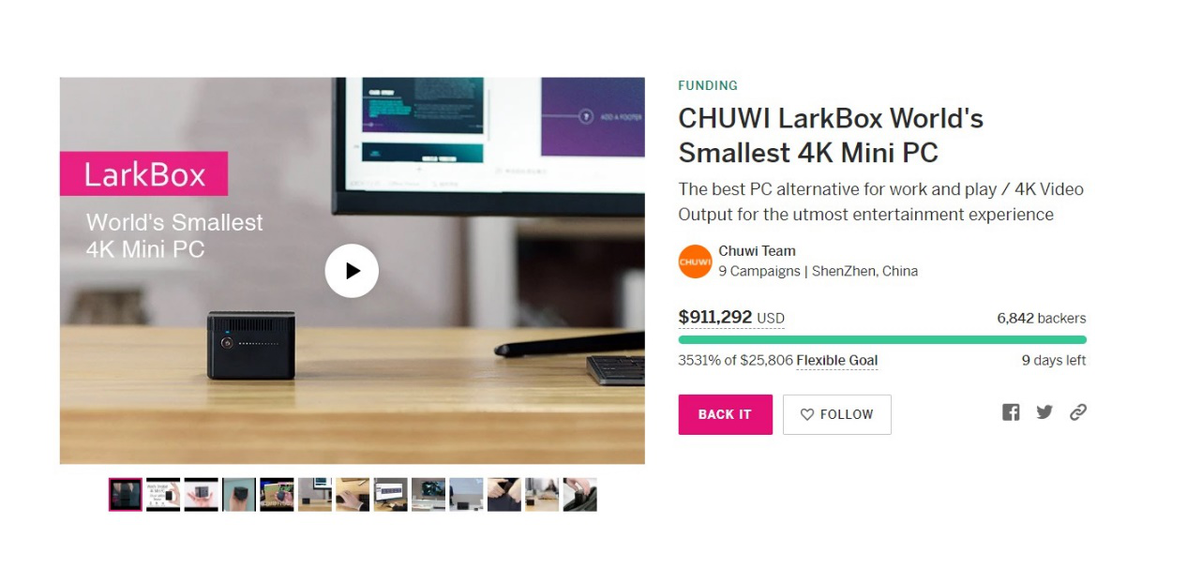Viewport: 1187px width, 582px height.
Task: Click the CHUWI LarkBox campaign title
Action: (831, 135)
